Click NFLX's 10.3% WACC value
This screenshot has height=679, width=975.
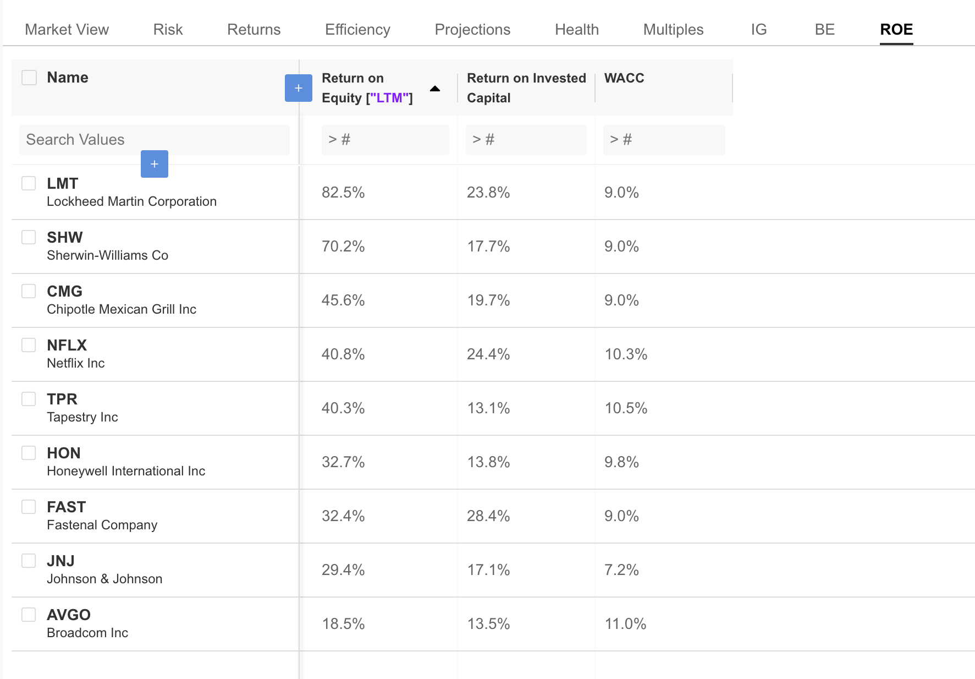[626, 354]
